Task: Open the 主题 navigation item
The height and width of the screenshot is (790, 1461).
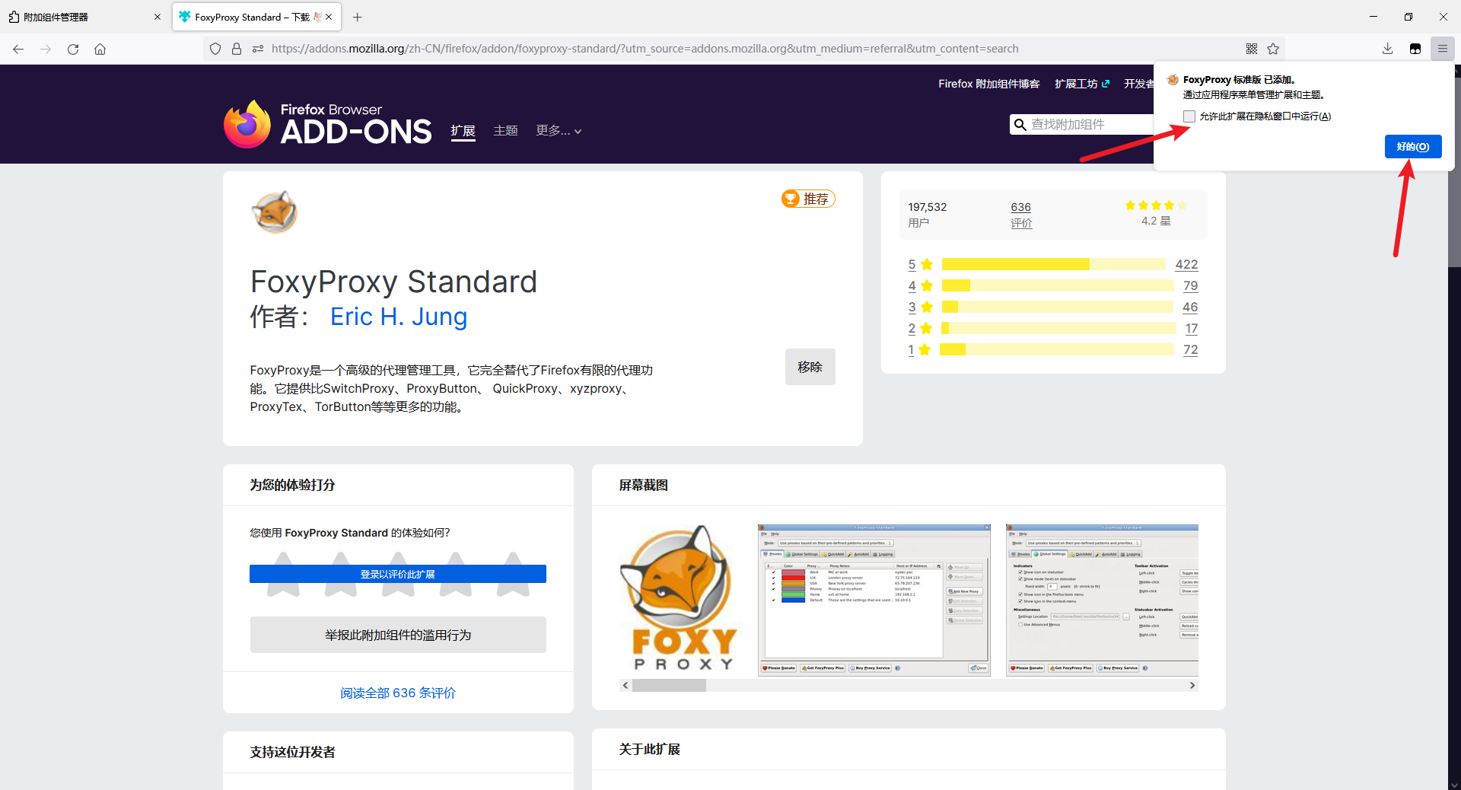Action: pos(505,131)
